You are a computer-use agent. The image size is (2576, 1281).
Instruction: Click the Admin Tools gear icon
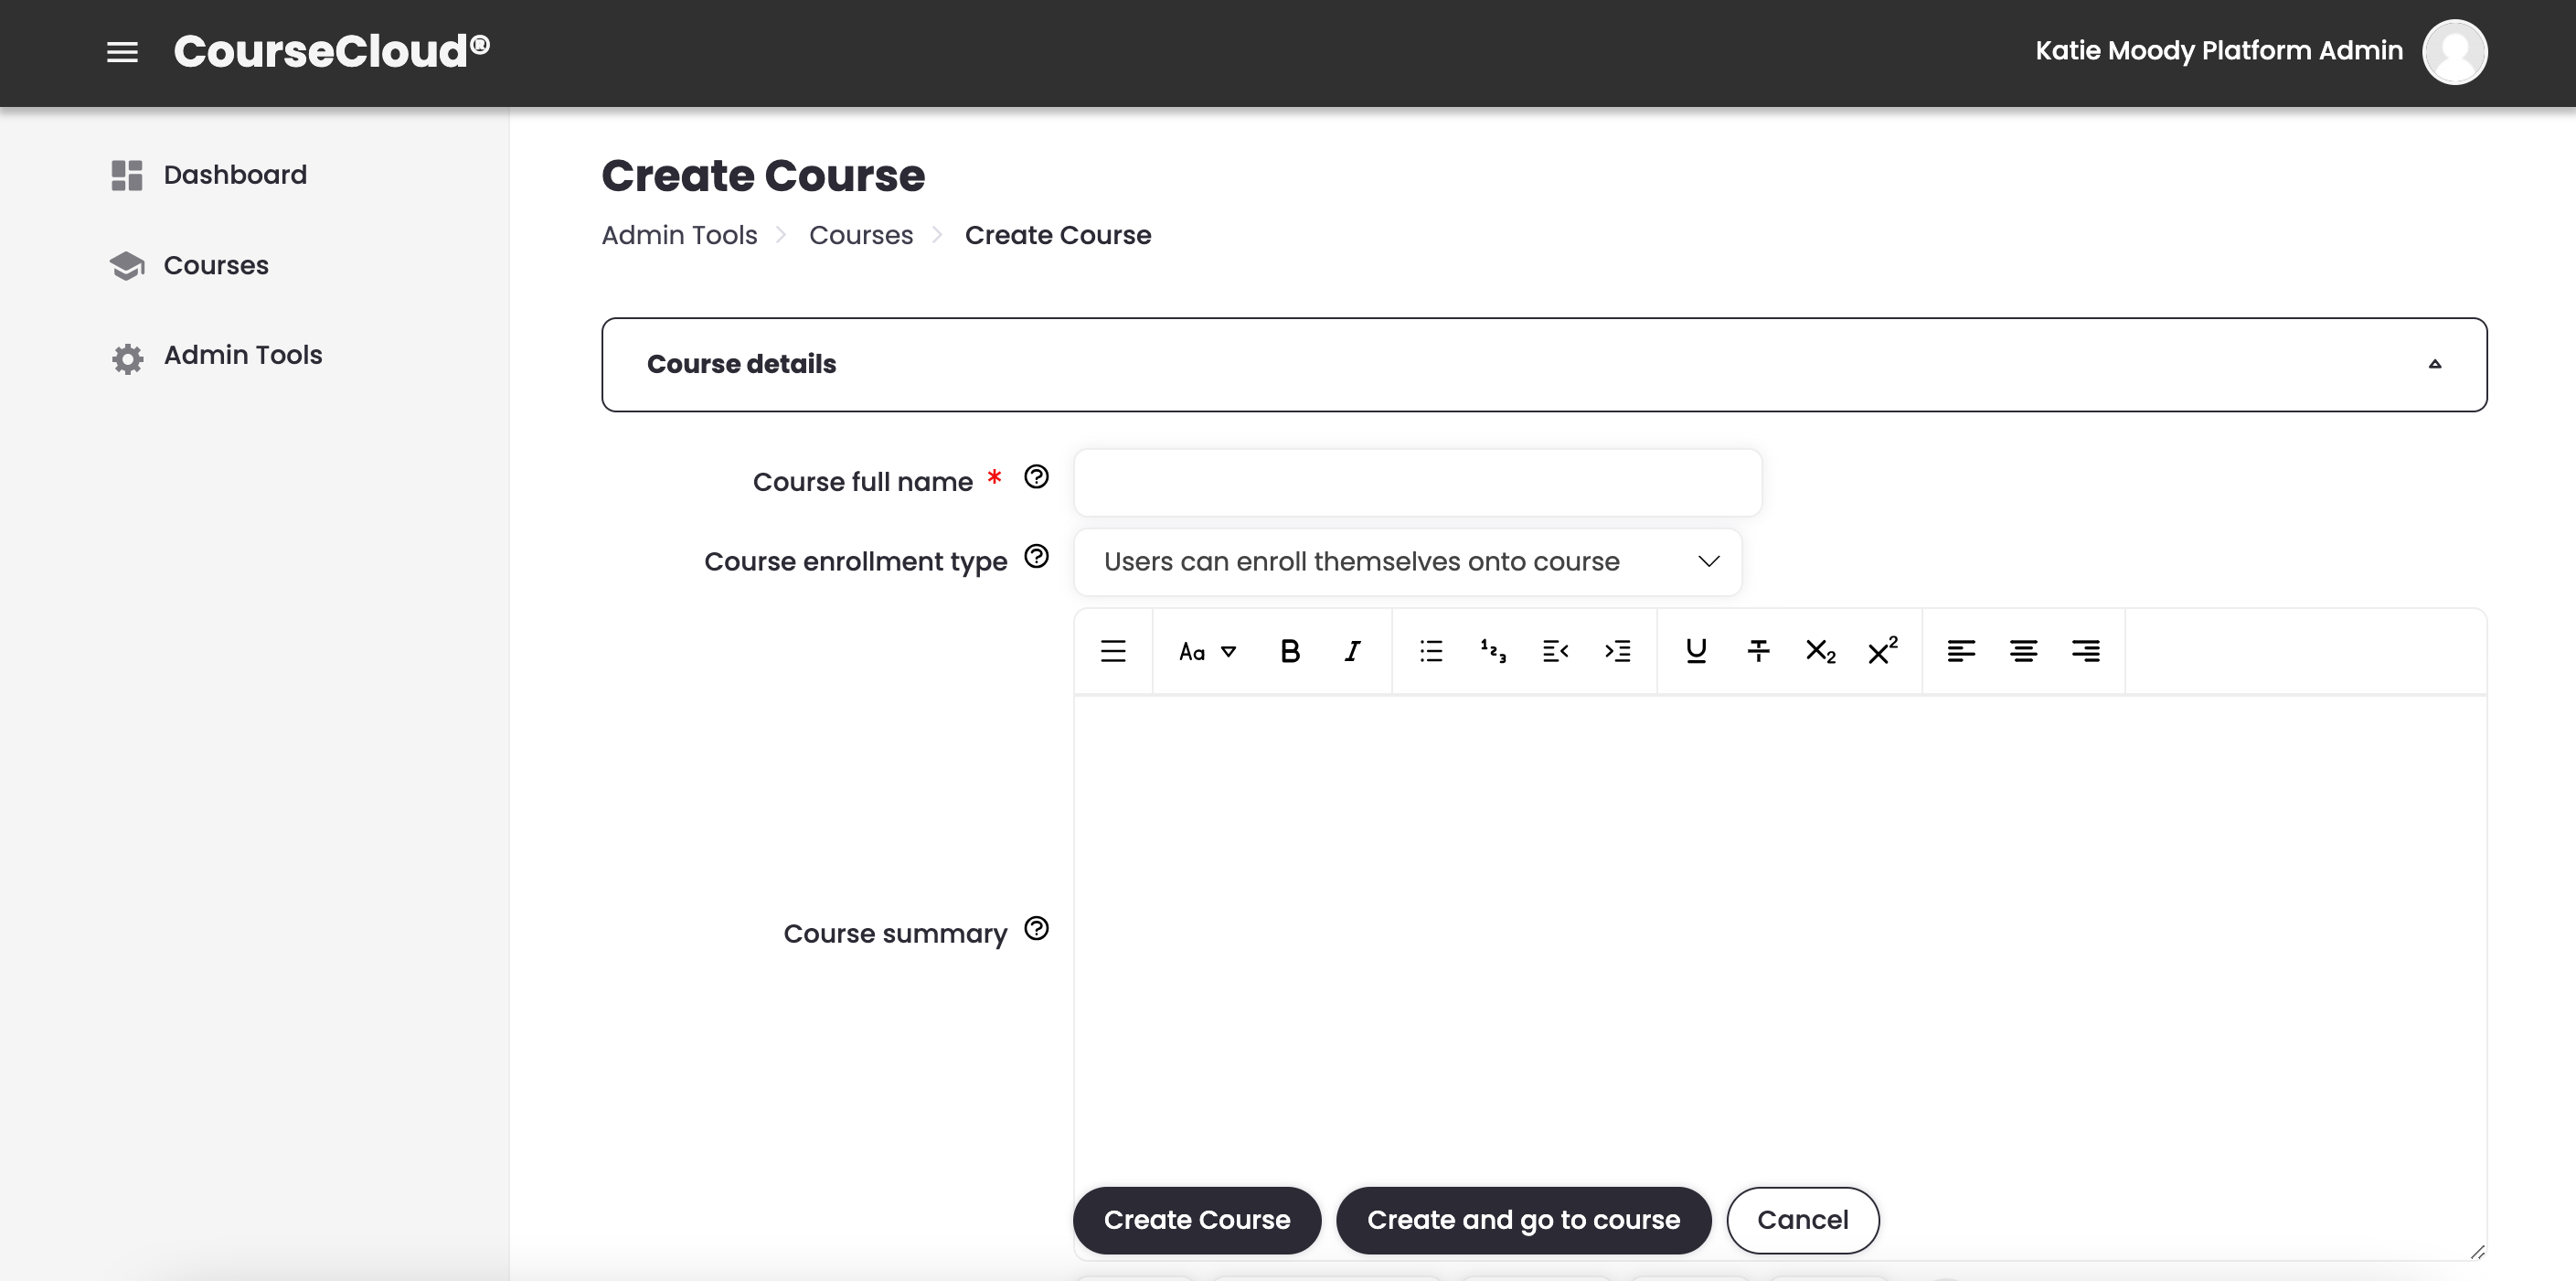pyautogui.click(x=127, y=358)
